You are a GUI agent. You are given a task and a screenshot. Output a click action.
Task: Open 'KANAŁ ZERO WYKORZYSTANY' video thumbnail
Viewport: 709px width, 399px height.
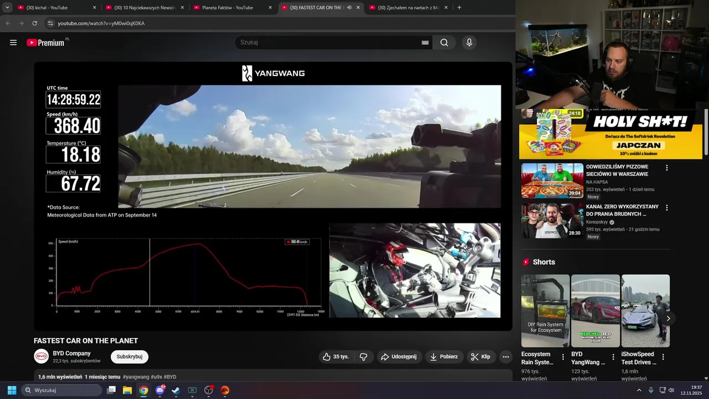[x=552, y=221]
